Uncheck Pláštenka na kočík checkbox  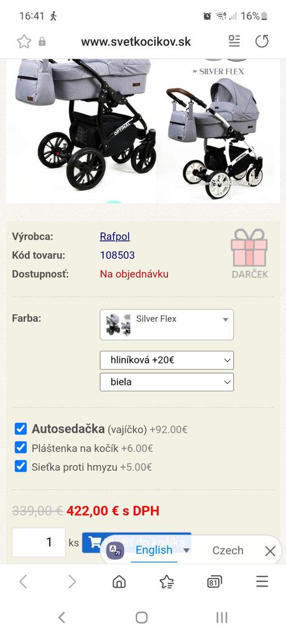(21, 447)
